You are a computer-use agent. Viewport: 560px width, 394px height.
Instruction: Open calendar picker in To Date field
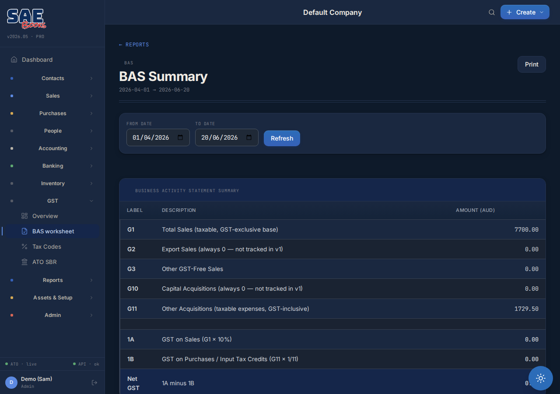click(249, 137)
